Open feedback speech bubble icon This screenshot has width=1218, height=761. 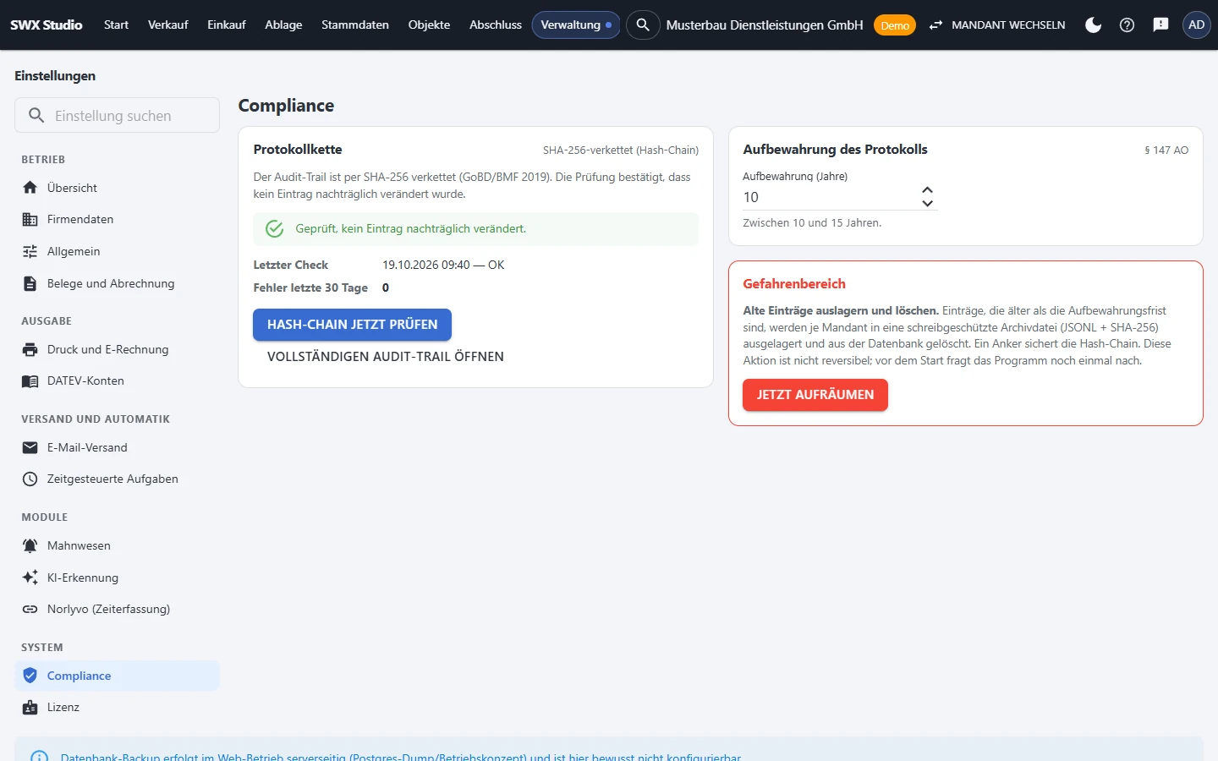click(x=1160, y=25)
